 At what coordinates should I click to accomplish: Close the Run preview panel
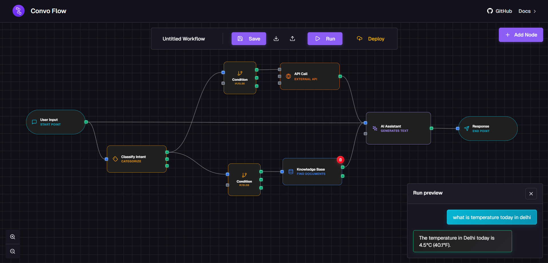point(531,194)
